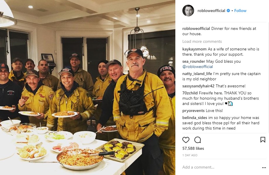Save post with the bookmark icon
The image size is (269, 175).
pyautogui.click(x=263, y=140)
